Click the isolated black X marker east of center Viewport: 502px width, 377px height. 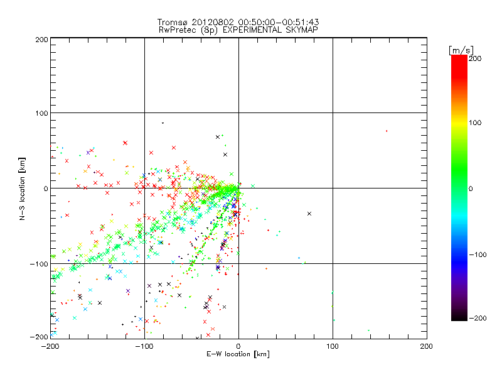coord(309,214)
